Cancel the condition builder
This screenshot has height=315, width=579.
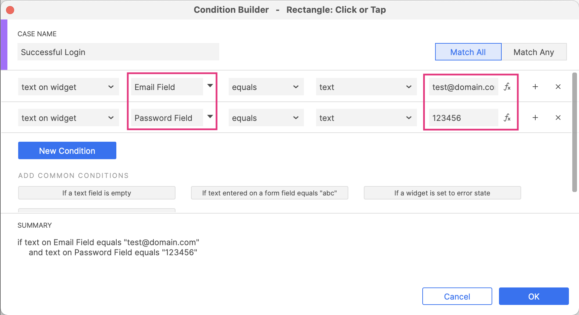457,296
